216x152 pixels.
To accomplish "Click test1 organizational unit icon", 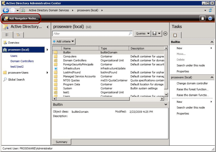I will pyautogui.click(x=55, y=92).
